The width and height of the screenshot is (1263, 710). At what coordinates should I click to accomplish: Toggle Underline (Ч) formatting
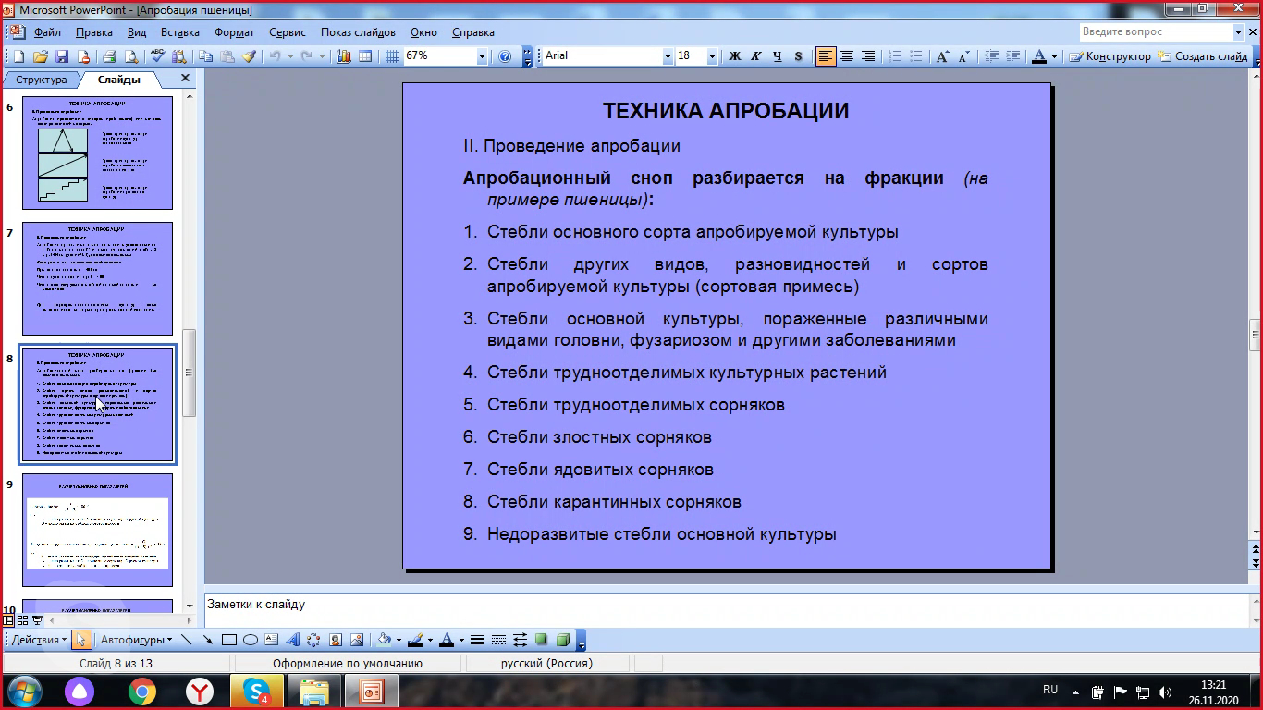coord(777,56)
